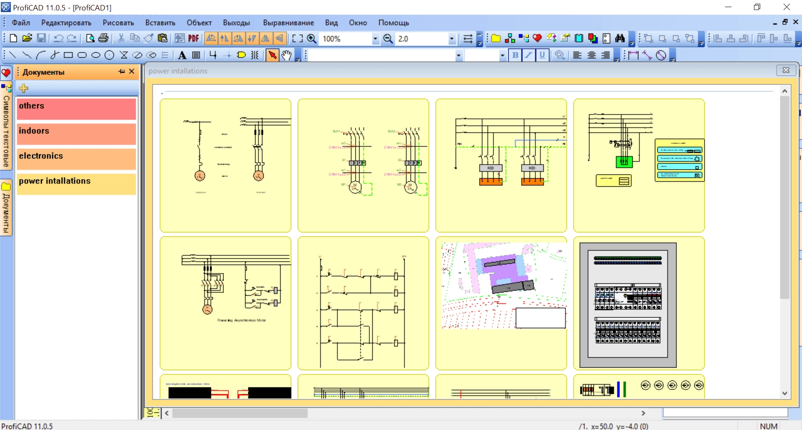Open the "others" documents category
This screenshot has width=802, height=430.
(x=76, y=109)
